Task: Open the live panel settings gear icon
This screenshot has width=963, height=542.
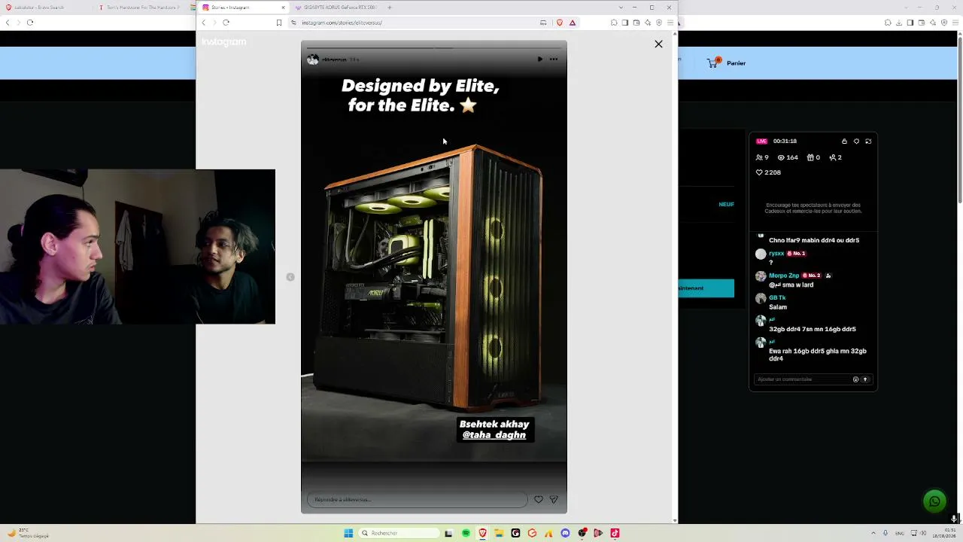Action: 856,141
